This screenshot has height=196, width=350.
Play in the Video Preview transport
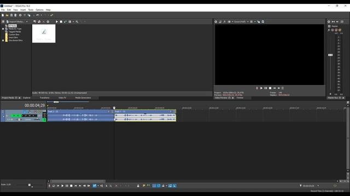pyautogui.click(x=261, y=88)
